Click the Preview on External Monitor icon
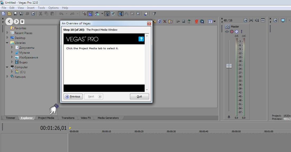Image resolution: width=291 pixels, height=152 pixels. pyautogui.click(x=283, y=20)
